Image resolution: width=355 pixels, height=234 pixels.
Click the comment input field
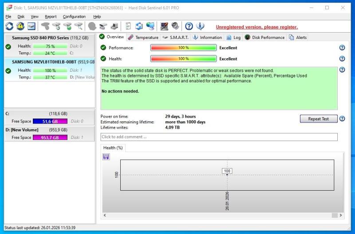pyautogui.click(x=219, y=137)
